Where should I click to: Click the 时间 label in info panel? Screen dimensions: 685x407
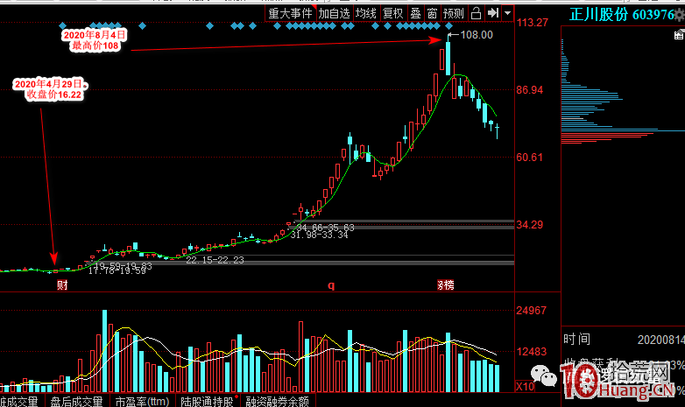576,340
